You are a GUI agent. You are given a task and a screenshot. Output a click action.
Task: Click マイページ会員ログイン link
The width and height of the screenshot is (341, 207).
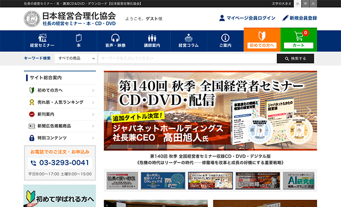click(x=251, y=18)
